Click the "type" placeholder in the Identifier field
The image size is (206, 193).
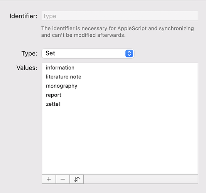tap(50, 16)
